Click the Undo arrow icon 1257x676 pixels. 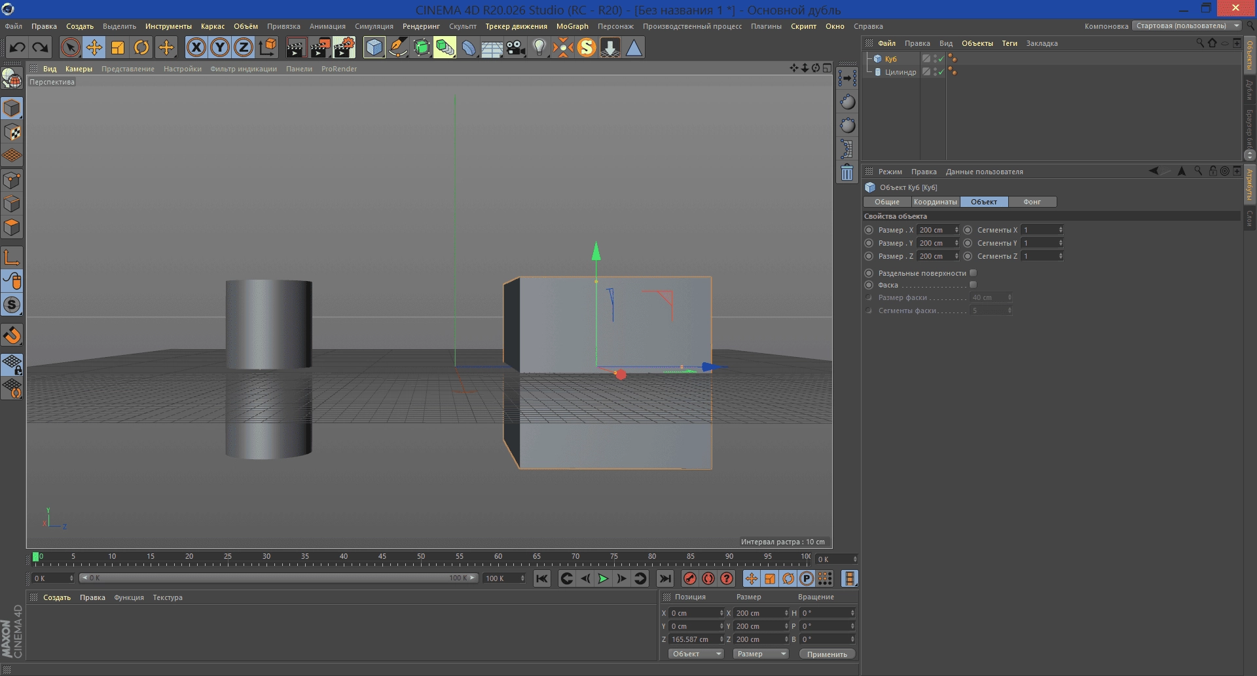[x=18, y=47]
